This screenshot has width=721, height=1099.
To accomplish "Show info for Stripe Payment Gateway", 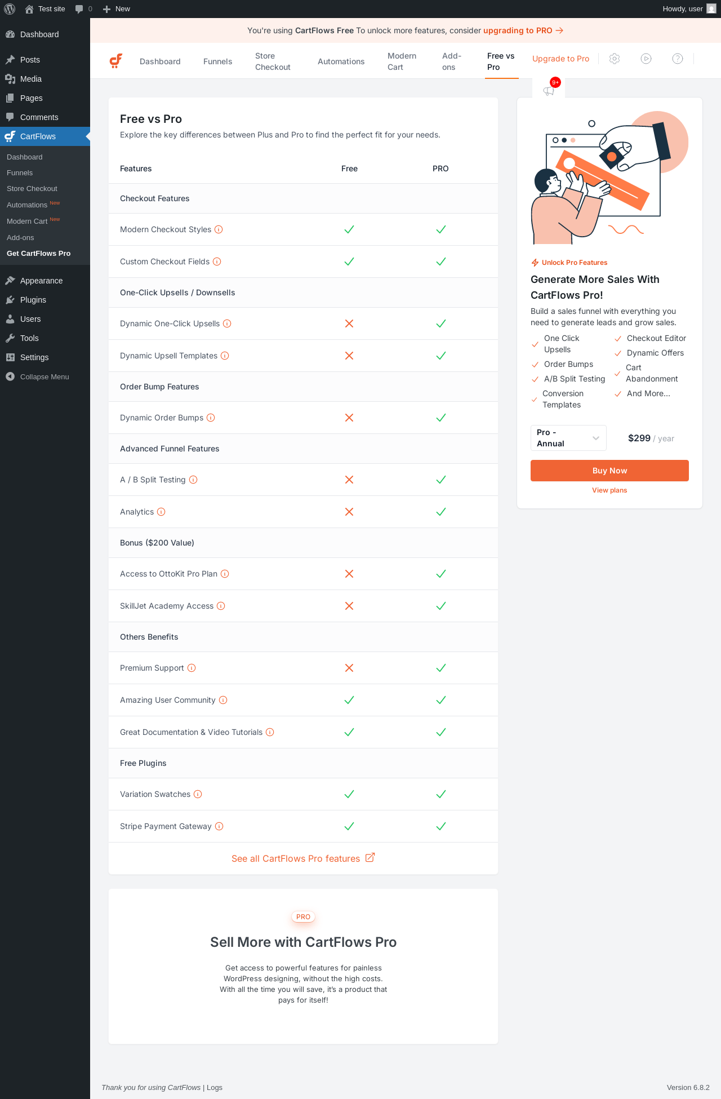I will 219,826.
